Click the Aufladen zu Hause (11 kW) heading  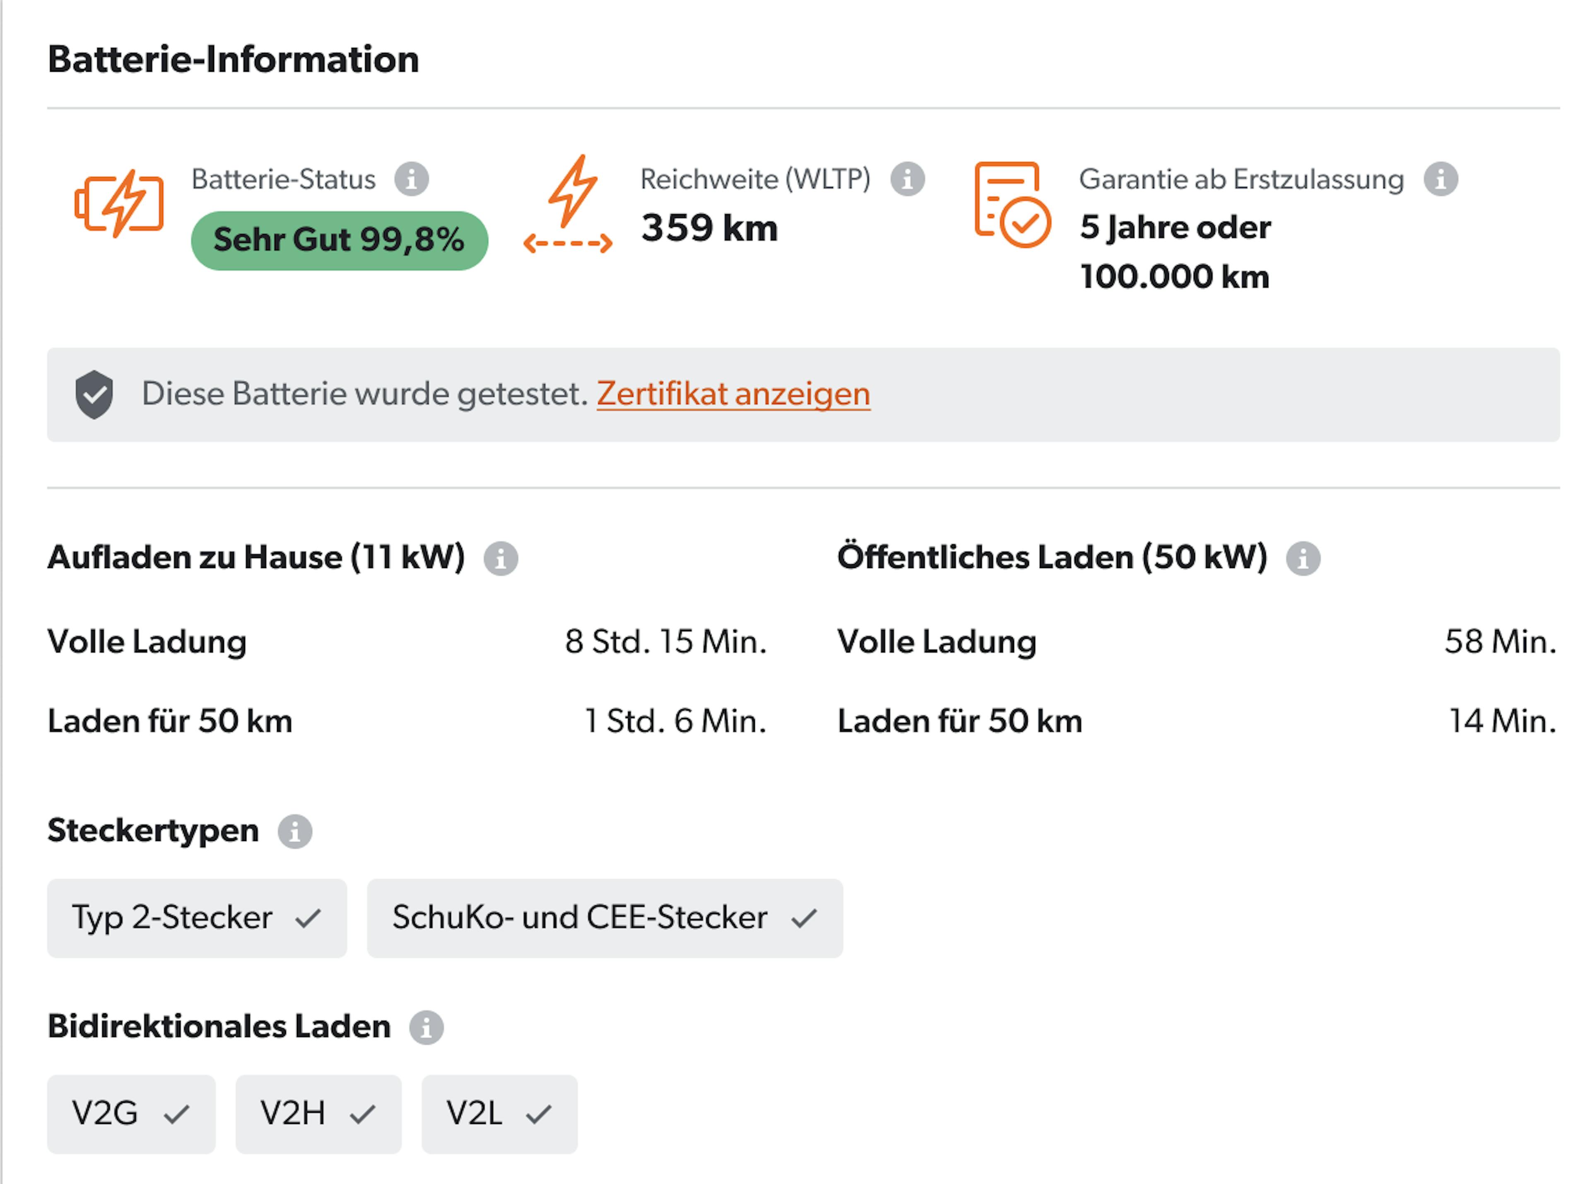pos(256,558)
